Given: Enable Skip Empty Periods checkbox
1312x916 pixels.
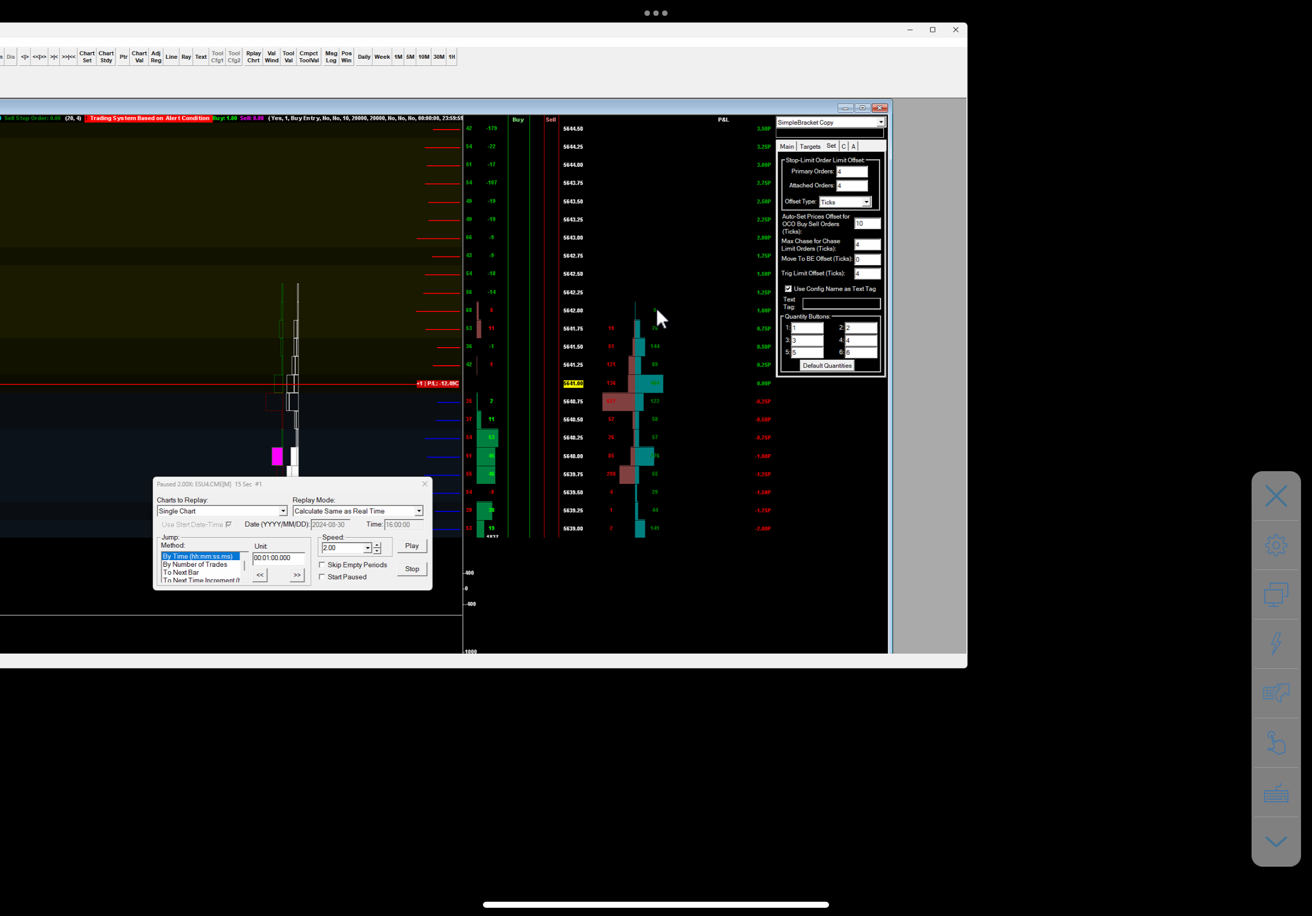Looking at the screenshot, I should tap(323, 565).
